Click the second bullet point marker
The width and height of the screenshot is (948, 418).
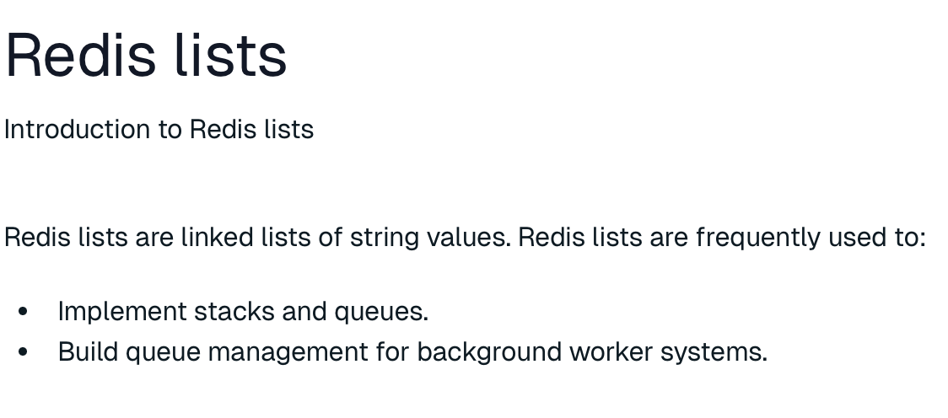click(23, 351)
